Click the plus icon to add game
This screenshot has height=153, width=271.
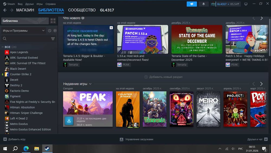(5, 139)
